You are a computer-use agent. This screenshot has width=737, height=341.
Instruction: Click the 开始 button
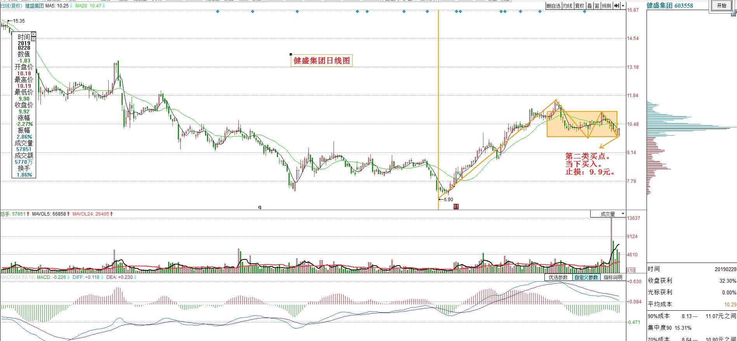point(721,5)
